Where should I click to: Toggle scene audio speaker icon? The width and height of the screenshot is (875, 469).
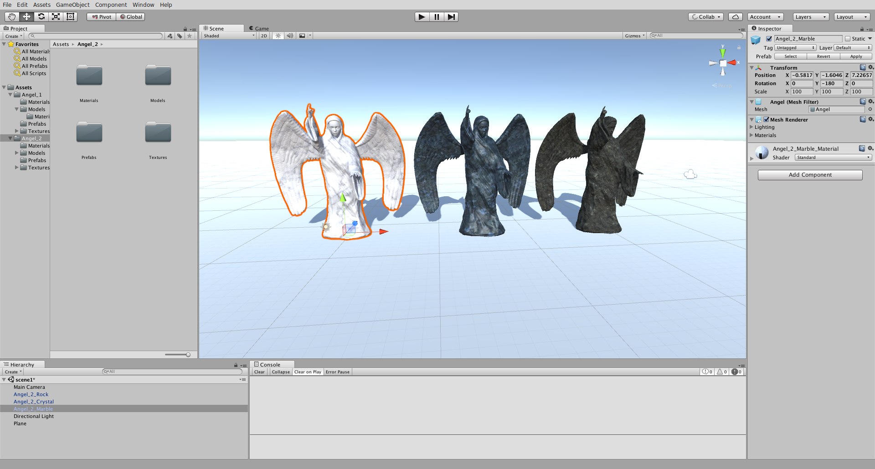pos(290,36)
